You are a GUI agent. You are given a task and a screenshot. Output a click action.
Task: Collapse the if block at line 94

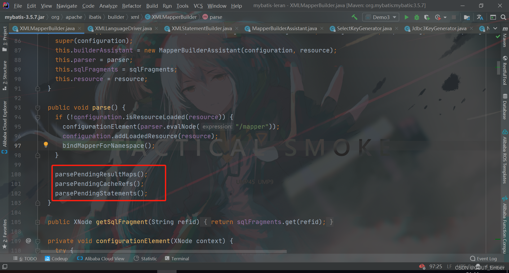pos(38,117)
